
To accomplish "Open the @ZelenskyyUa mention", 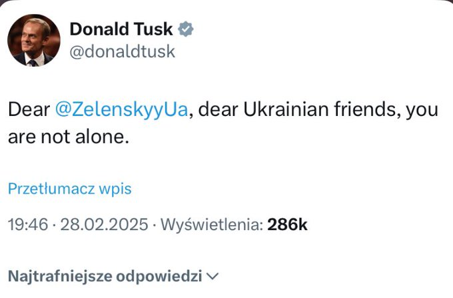I will click(123, 109).
